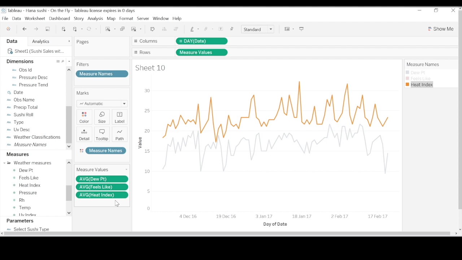Click the Show Me button
Screen dimensions: 462x260
(441, 29)
